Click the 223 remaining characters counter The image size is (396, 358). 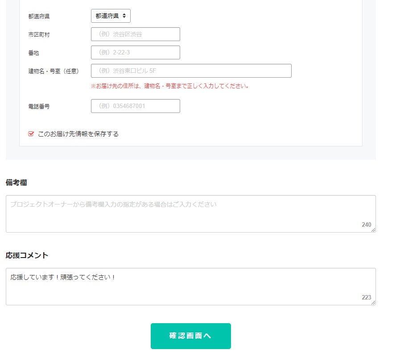coord(366,297)
